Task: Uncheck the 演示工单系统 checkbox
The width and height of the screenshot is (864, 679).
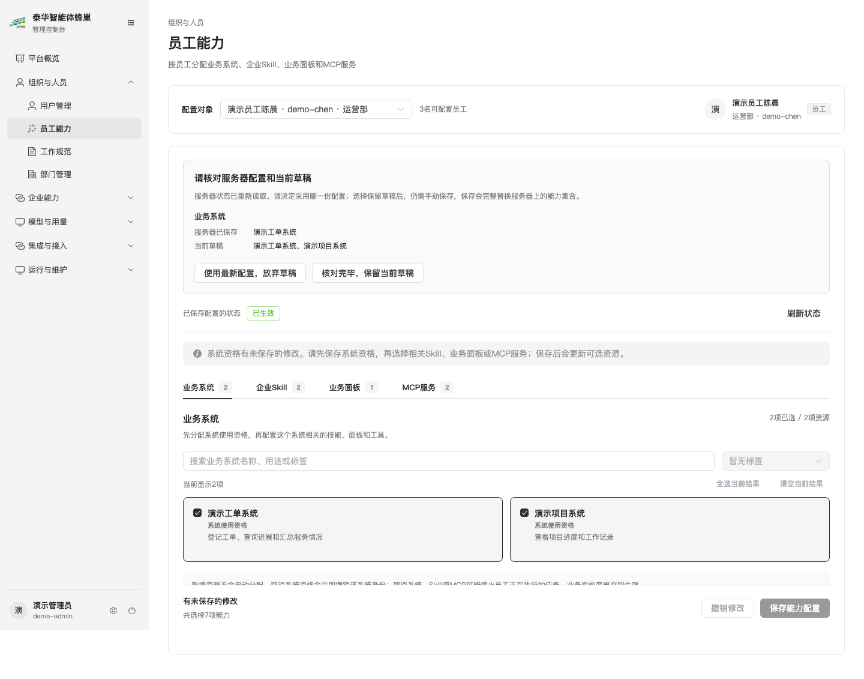Action: (x=197, y=513)
